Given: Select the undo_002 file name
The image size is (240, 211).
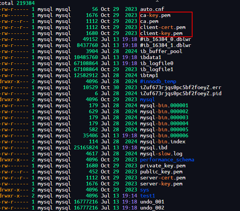Looking at the screenshot, I should coord(152,208).
